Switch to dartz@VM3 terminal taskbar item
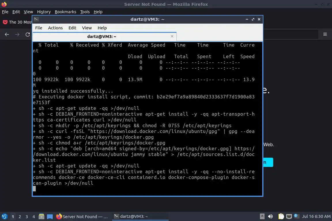The height and width of the screenshot is (221, 332). coord(140,216)
